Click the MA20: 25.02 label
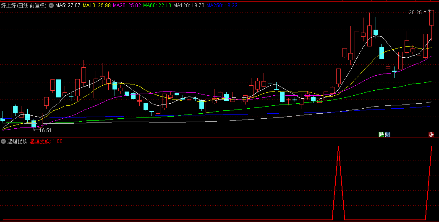The image size is (439, 222). [127, 5]
